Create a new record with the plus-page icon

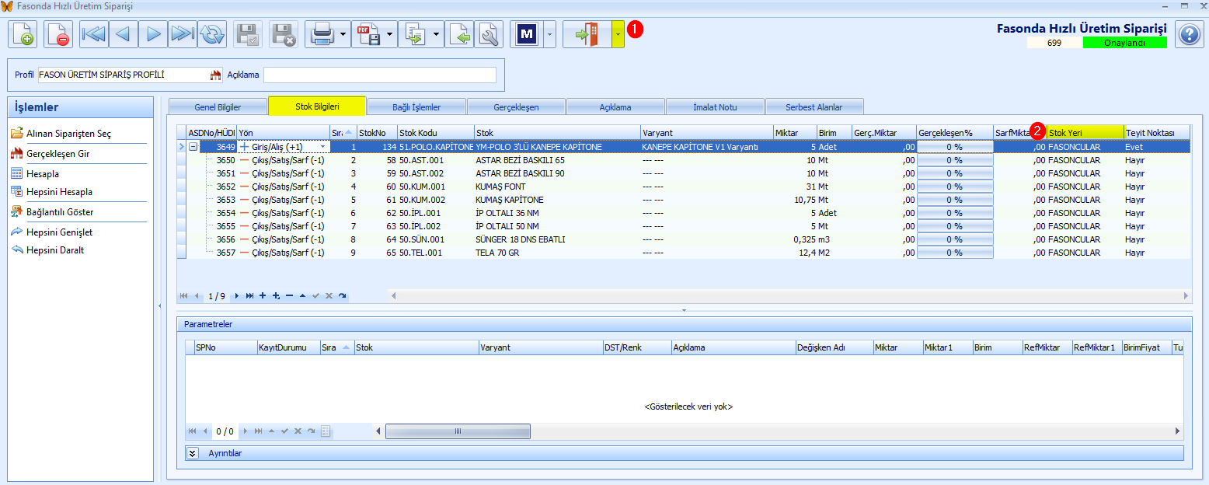tap(23, 34)
